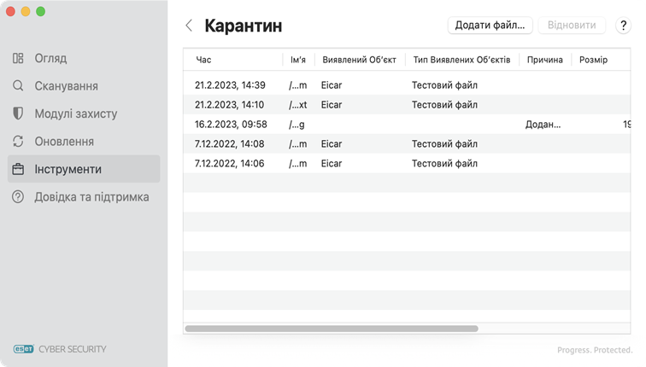Select the row dated 21.2.2023, 14:39
This screenshot has height=367, width=646.
407,85
